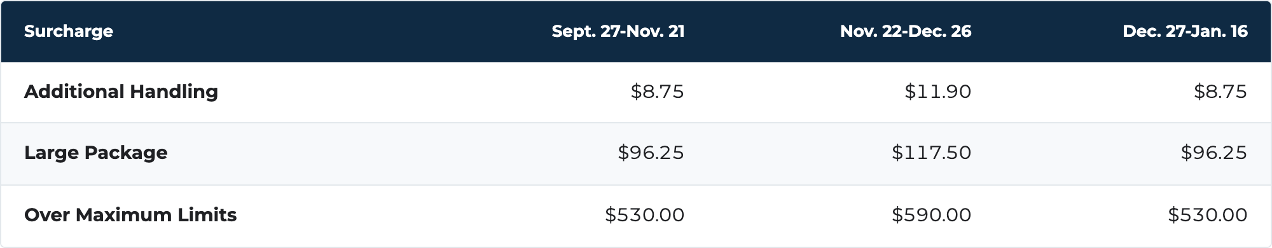Select the $8.75 cell under Dec. 27-Jan. 16
1272x248 pixels.
pyautogui.click(x=1220, y=92)
